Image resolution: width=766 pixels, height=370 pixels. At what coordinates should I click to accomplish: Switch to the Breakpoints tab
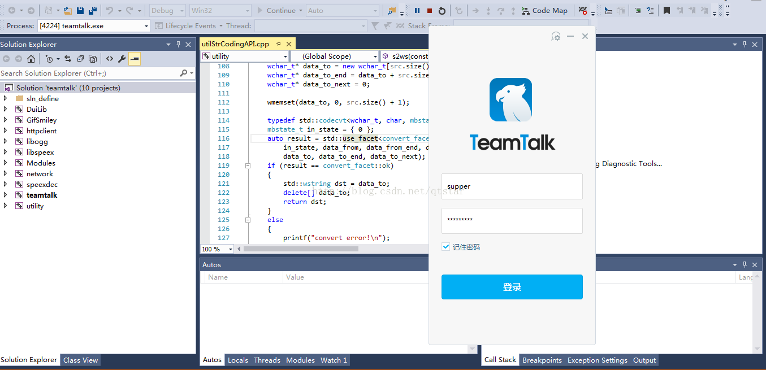(542, 360)
